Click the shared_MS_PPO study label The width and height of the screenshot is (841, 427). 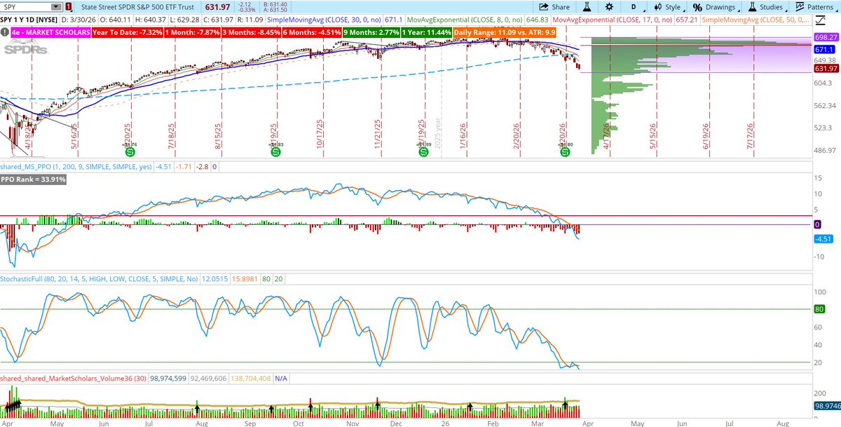75,167
